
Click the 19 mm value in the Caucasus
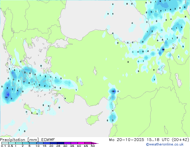coord(163,49)
